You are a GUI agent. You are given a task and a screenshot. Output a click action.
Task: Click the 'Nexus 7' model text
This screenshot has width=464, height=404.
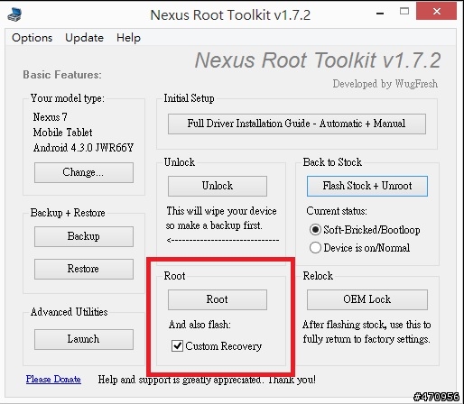tap(51, 117)
